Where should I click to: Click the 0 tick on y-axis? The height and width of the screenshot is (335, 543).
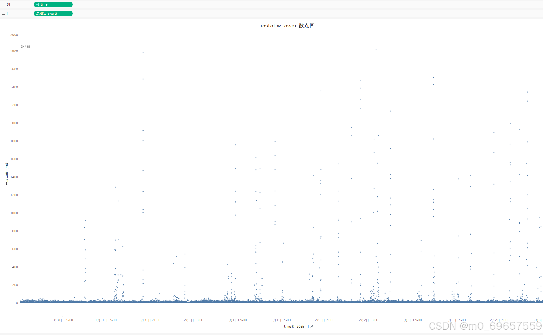[17, 303]
